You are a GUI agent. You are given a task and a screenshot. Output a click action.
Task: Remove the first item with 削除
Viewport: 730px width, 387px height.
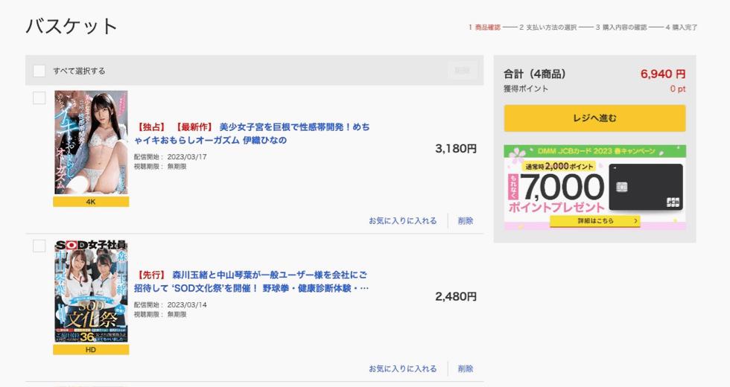tap(466, 221)
